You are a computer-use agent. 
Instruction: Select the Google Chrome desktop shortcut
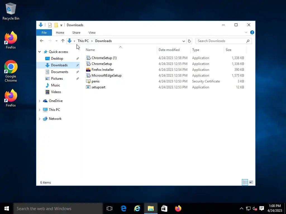[x=11, y=71]
